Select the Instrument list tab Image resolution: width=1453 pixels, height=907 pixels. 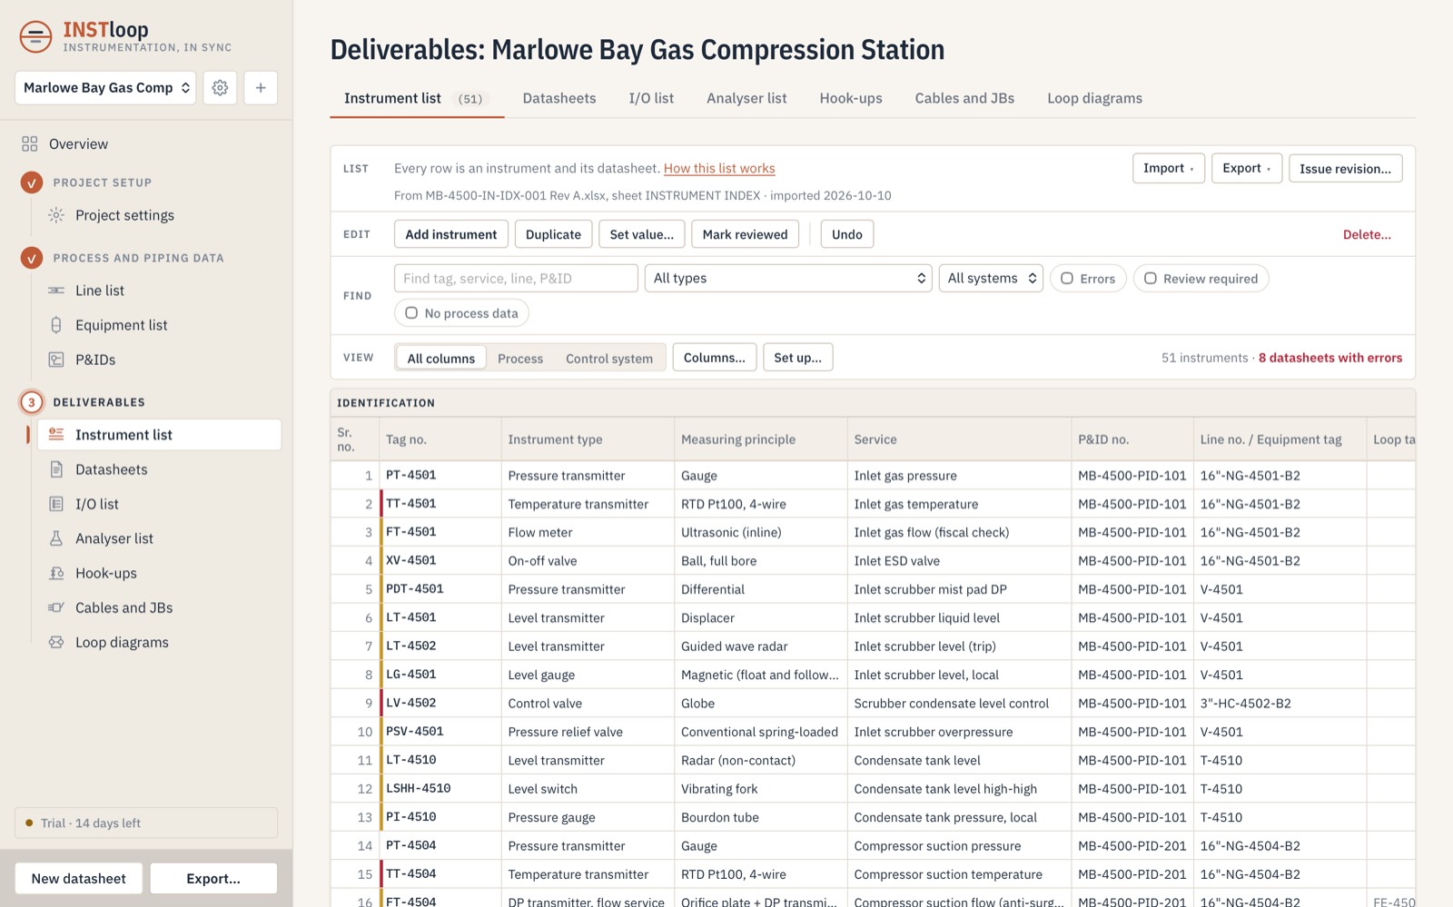point(417,98)
